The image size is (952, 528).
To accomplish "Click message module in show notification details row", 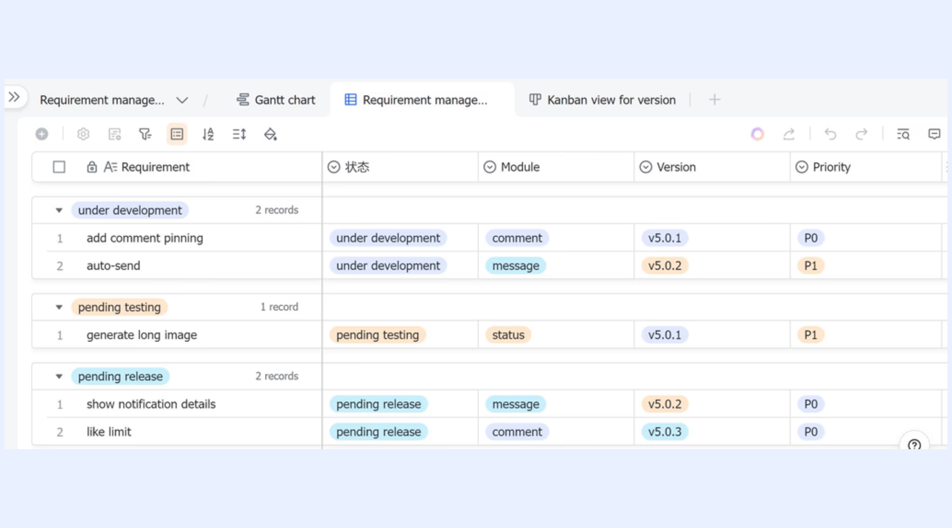I will tap(516, 404).
